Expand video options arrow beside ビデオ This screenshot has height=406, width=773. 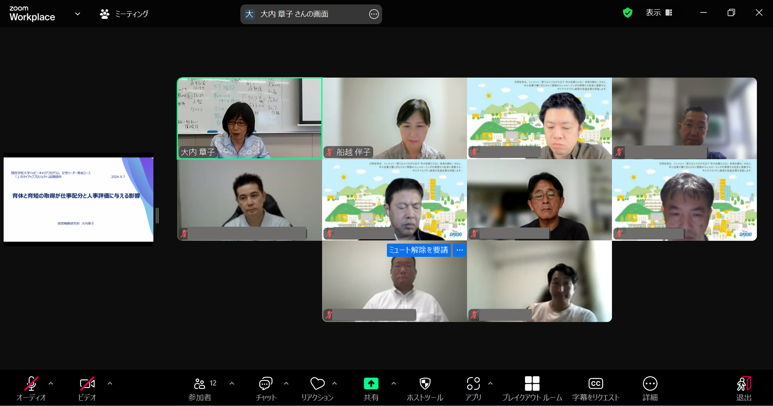click(110, 383)
